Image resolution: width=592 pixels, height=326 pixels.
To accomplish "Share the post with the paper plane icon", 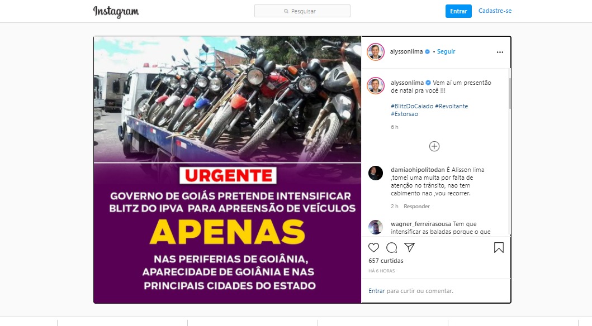I will pyautogui.click(x=410, y=247).
